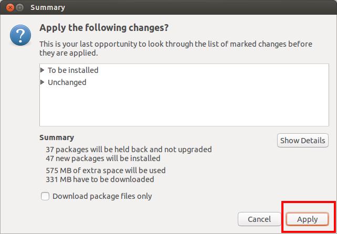This screenshot has height=234, width=337.
Task: Click the bold "Summary" section label
Action: 57,137
